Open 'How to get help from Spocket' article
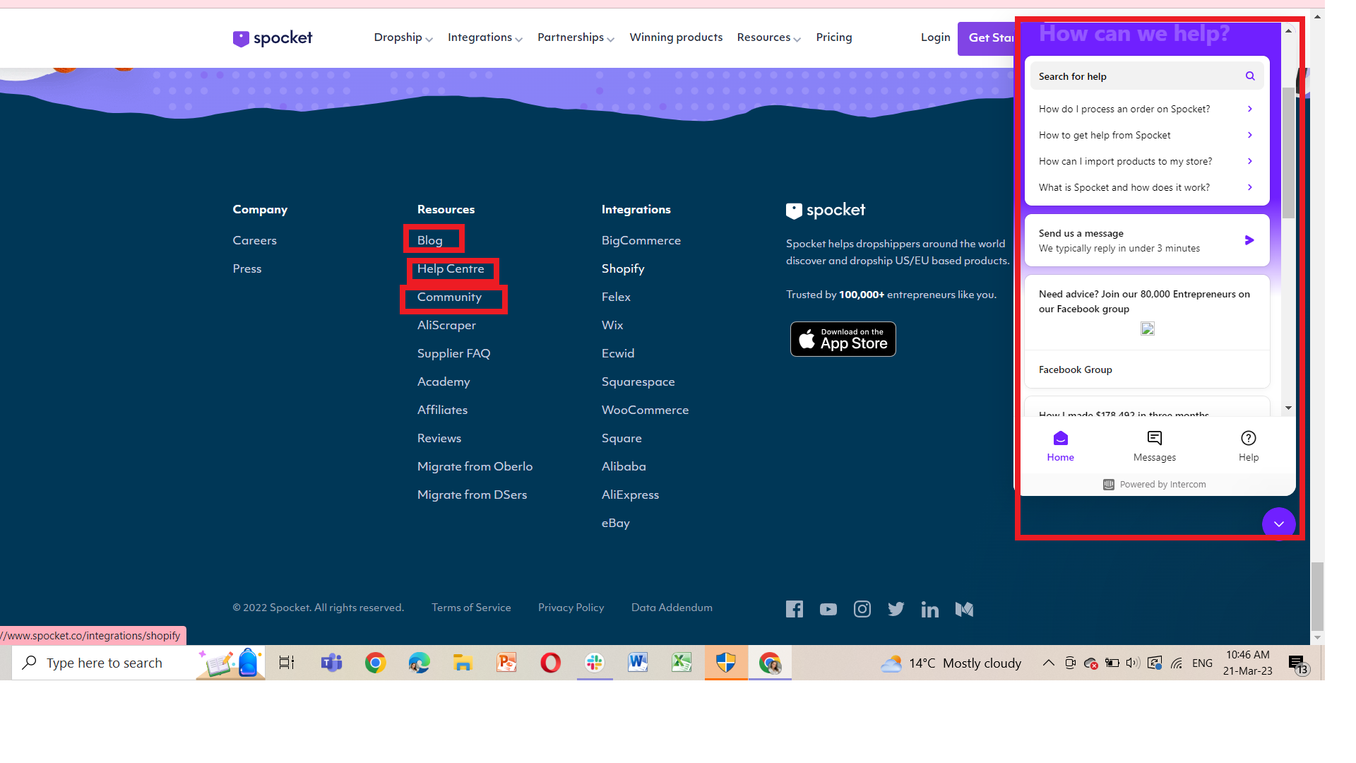Screen dimensions: 1356x763 1147,135
